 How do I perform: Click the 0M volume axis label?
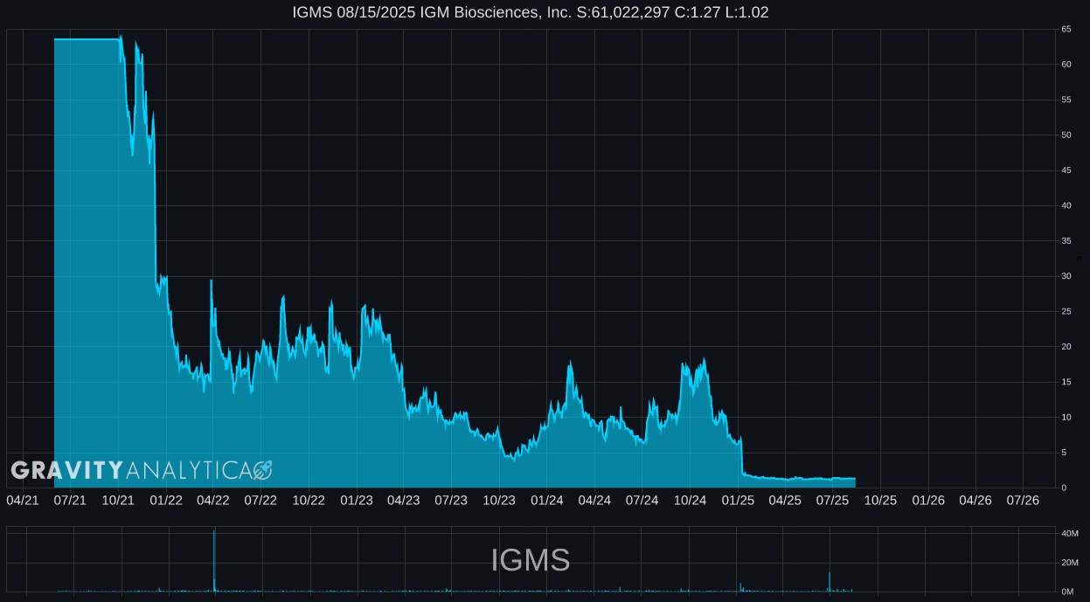coord(1066,592)
